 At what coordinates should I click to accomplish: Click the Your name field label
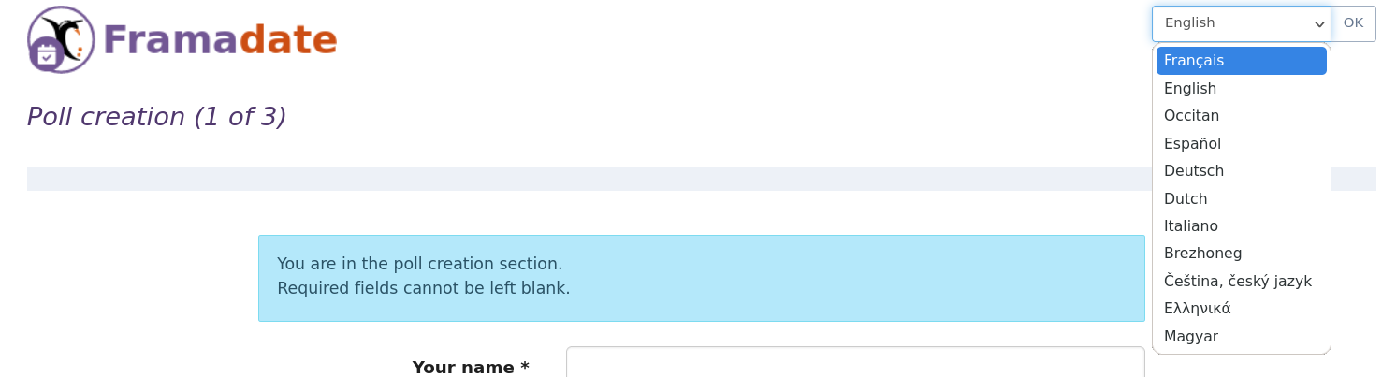[471, 367]
